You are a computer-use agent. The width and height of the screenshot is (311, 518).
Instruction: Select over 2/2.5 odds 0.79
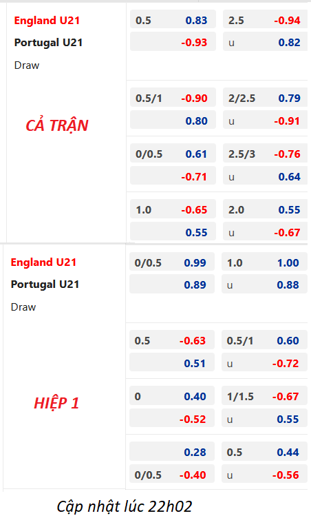pos(265,98)
